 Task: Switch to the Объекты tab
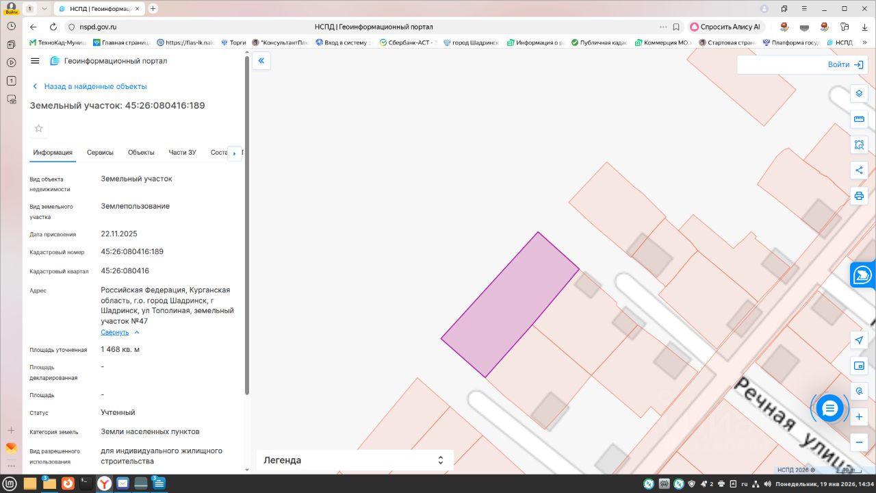141,153
